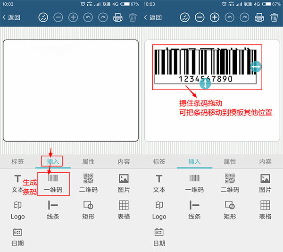The width and height of the screenshot is (283, 252).
Task: Open the 插入 tab in the left screen
Action: click(53, 161)
